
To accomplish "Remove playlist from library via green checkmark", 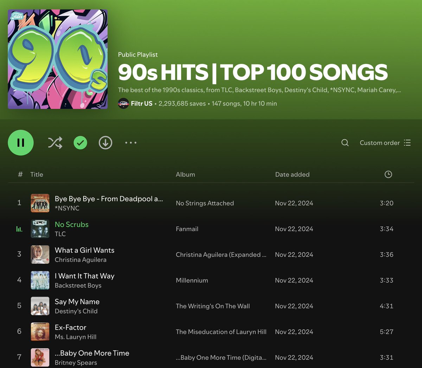I will click(80, 143).
